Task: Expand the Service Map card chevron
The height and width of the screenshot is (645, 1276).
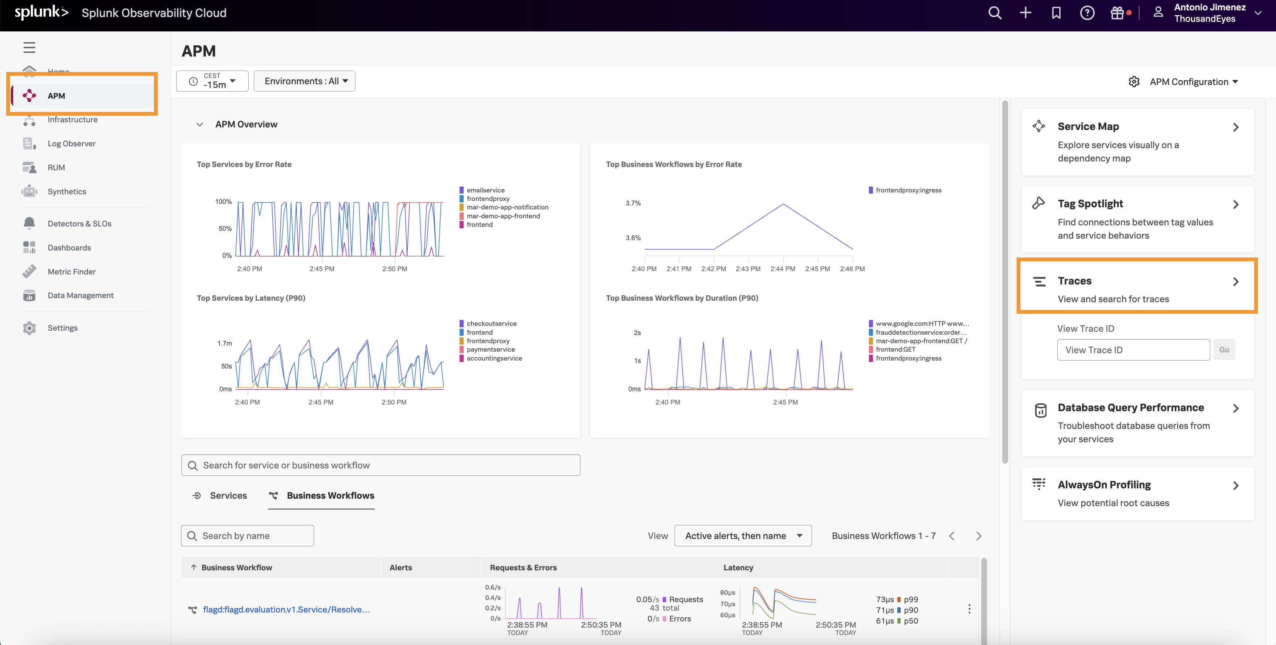Action: (1235, 127)
